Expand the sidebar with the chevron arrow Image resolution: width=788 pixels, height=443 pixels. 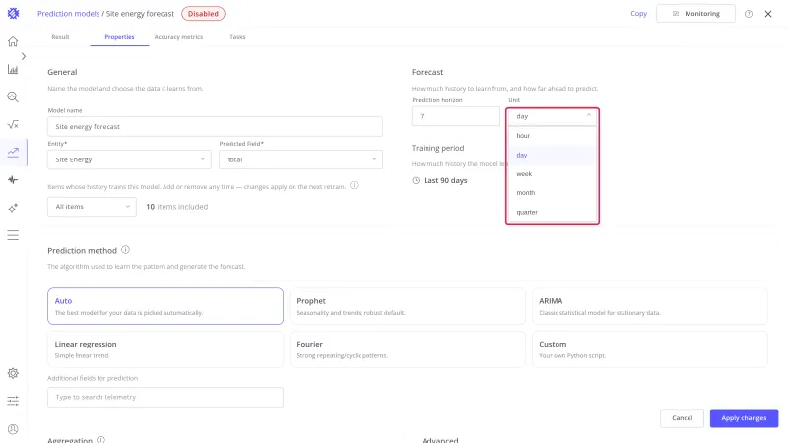click(23, 56)
